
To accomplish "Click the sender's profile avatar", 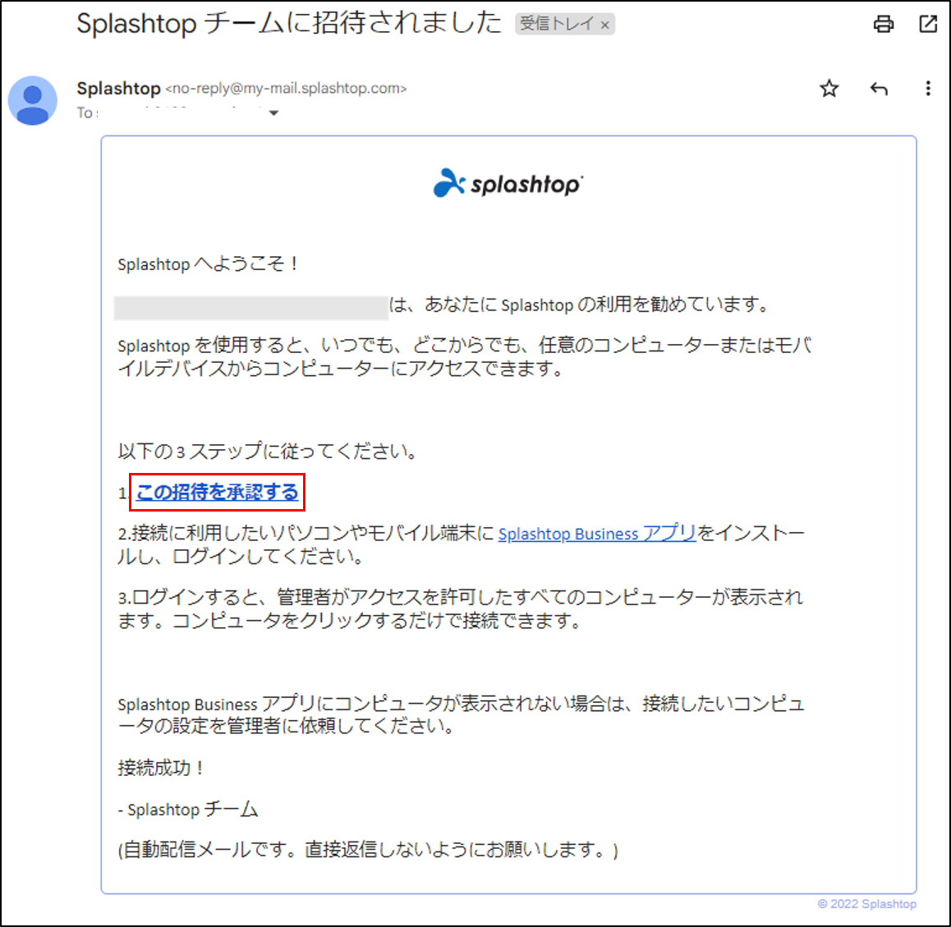I will point(32,100).
